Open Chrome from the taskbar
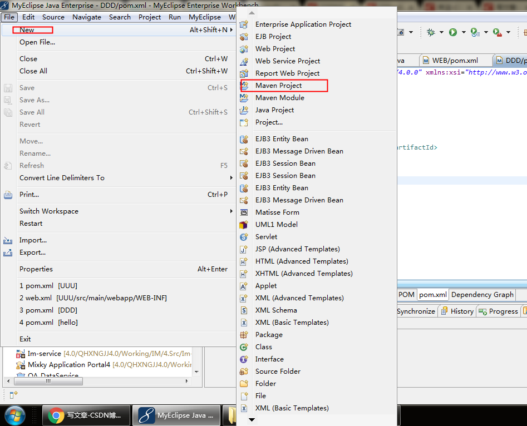Image resolution: width=527 pixels, height=426 pixels. (86, 415)
